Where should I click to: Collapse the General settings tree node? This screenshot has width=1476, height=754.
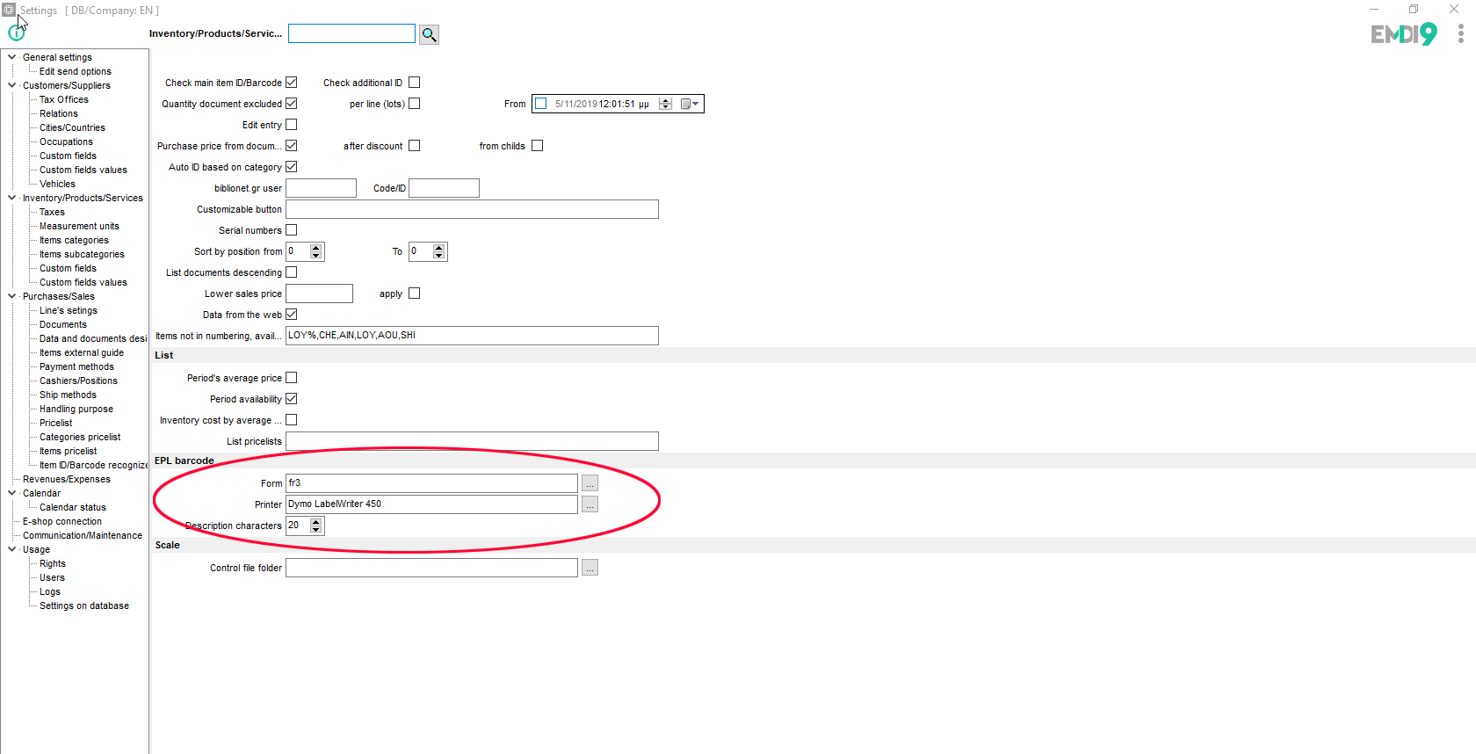pos(11,57)
